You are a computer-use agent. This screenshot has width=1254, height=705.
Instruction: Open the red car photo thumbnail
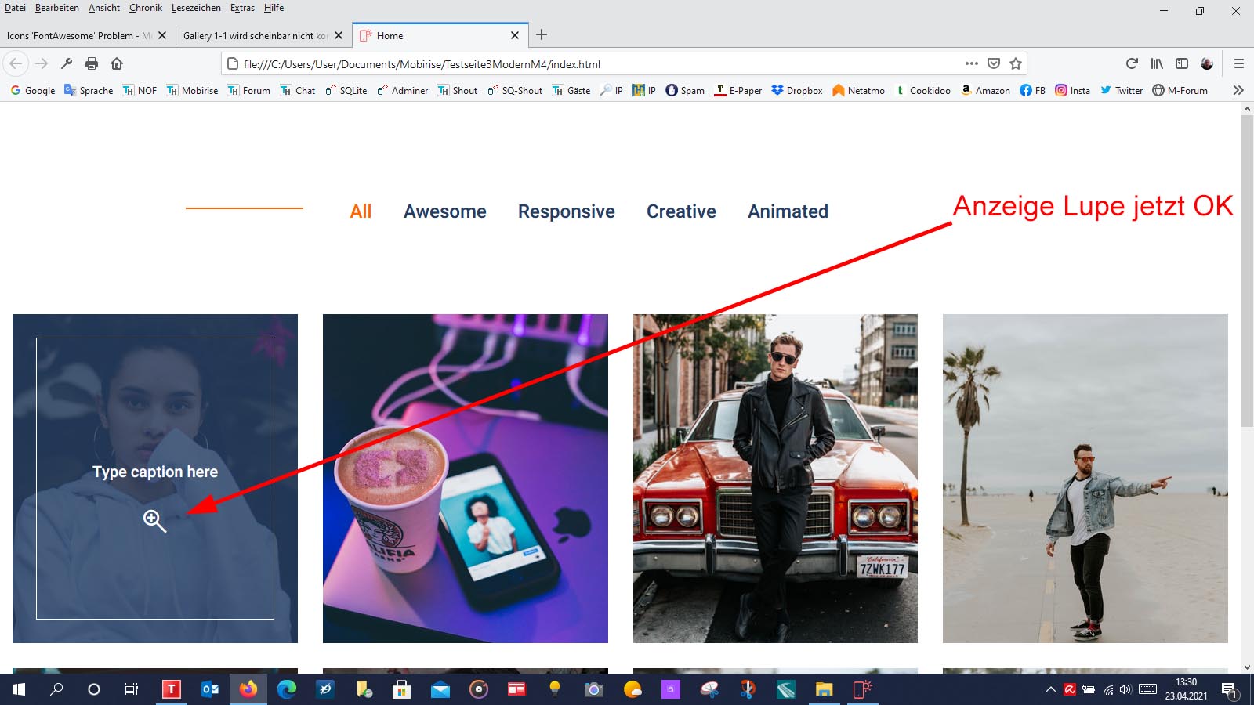click(x=775, y=478)
